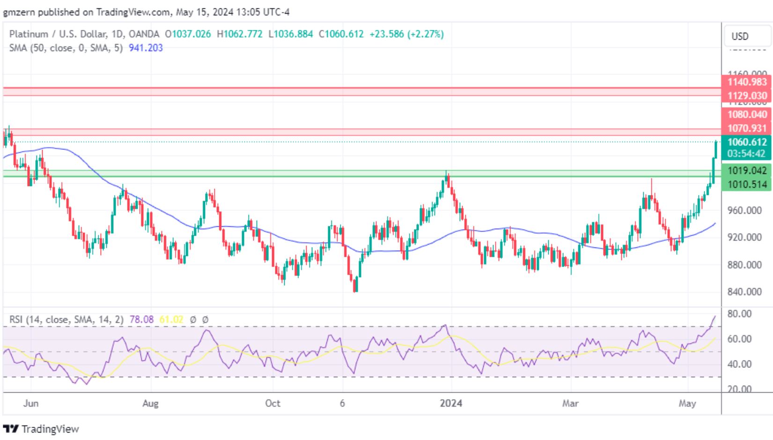Click the second ø symbol beside RSI values
Image resolution: width=773 pixels, height=440 pixels.
205,320
